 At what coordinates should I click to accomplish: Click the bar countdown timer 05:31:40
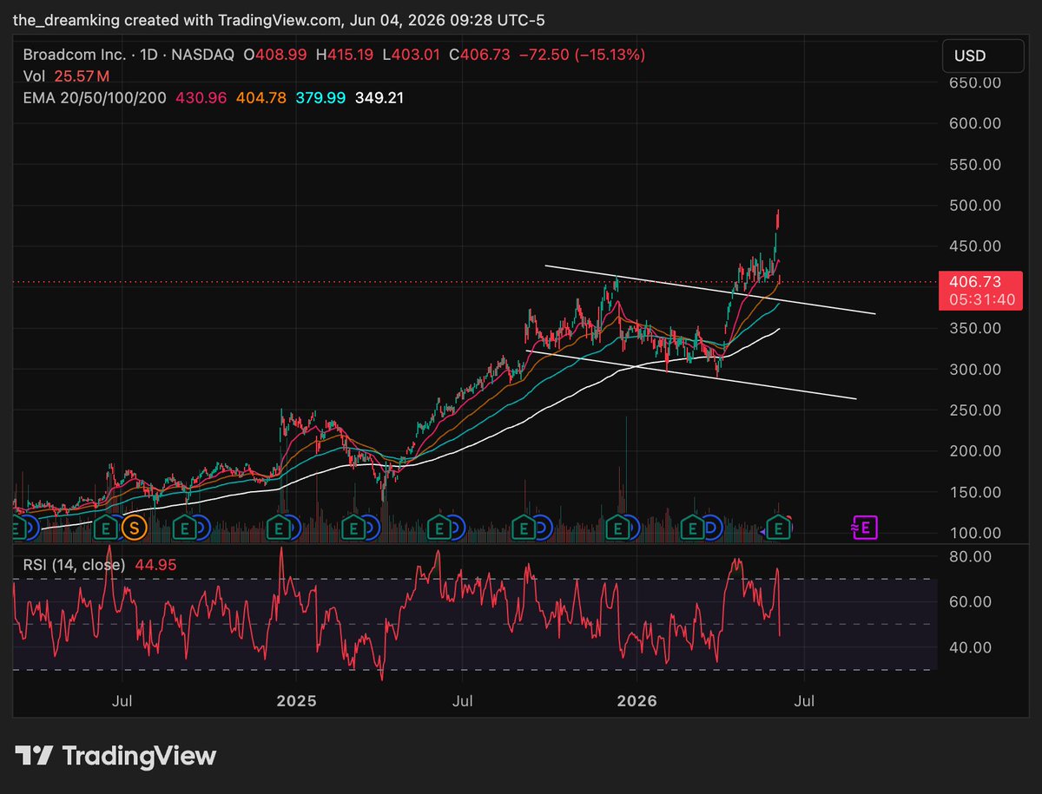[980, 299]
